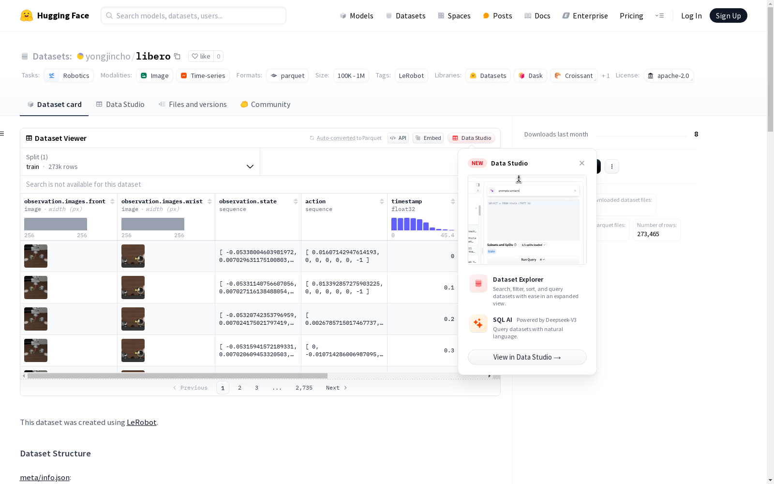Click the Hugging Face logo
774x484 pixels.
54,15
